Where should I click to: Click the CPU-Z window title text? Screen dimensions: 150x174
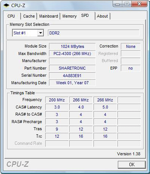18,6
